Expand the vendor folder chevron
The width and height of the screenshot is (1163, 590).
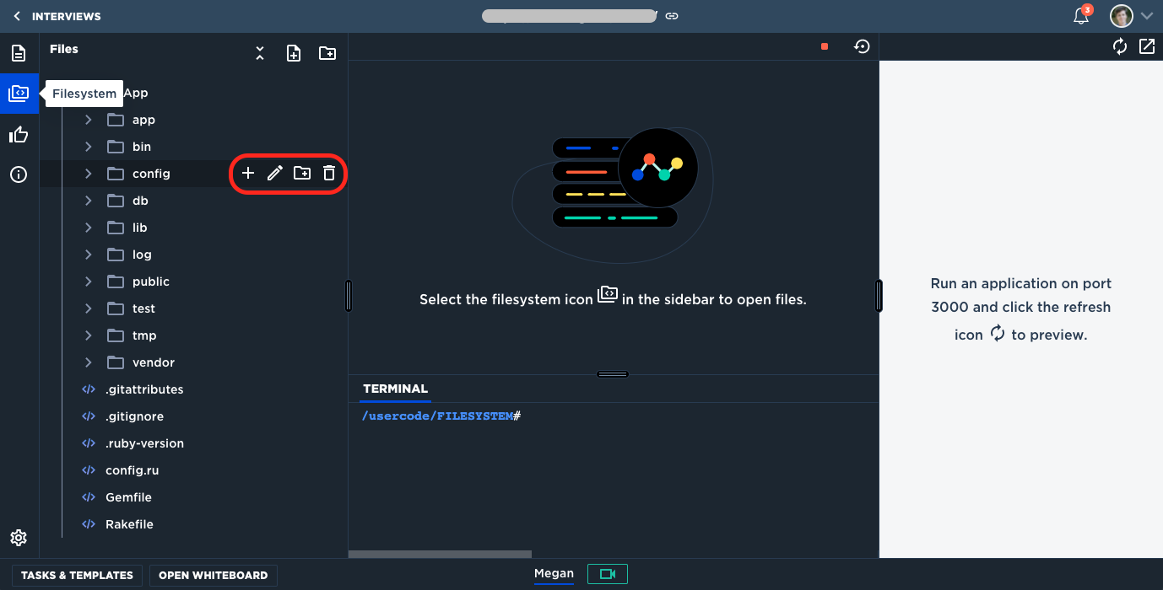tap(89, 362)
